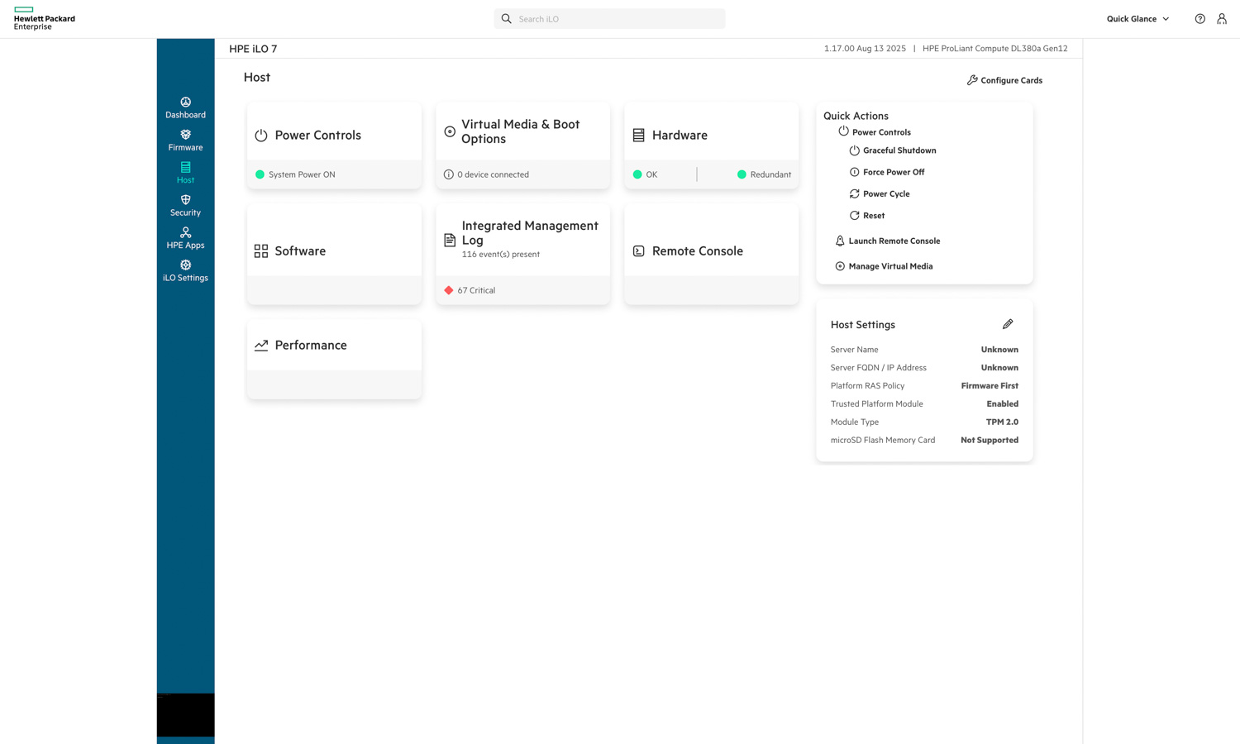This screenshot has width=1240, height=744.
Task: Select the Host sidebar item
Action: (x=185, y=173)
